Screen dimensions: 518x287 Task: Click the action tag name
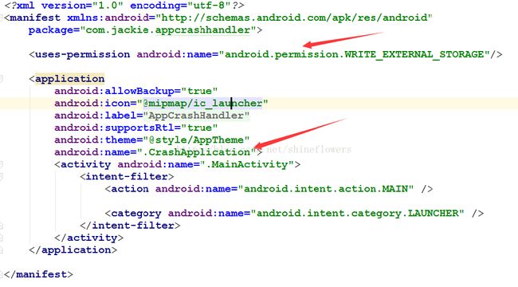[x=130, y=189]
